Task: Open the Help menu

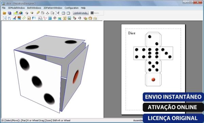Action: click(83, 8)
